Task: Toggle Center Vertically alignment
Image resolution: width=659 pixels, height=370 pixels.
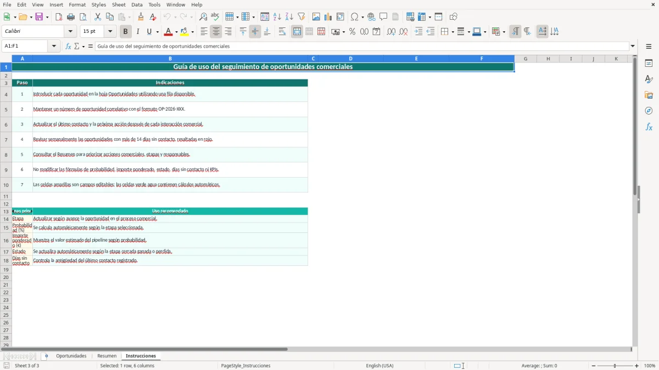Action: [x=255, y=32]
